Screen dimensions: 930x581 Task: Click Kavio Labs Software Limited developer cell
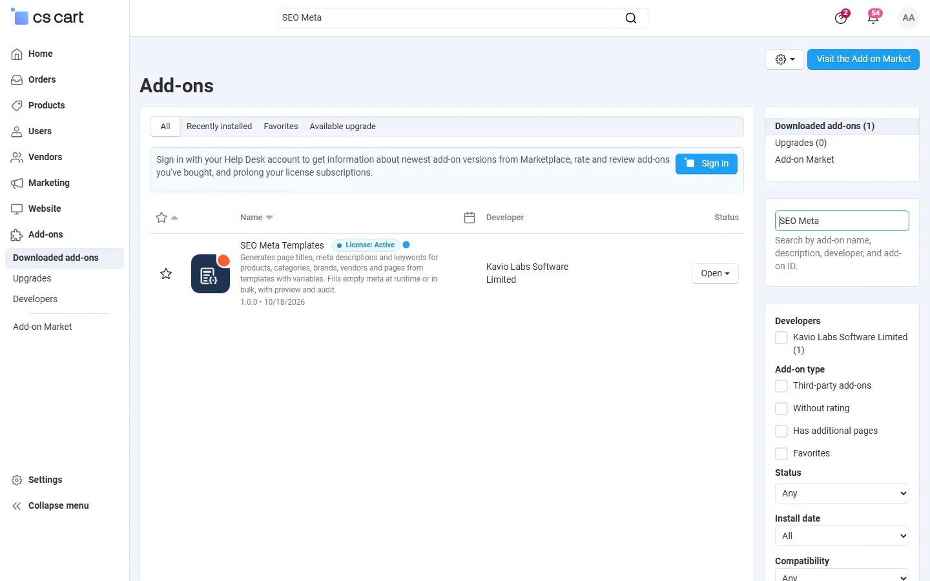(x=528, y=274)
